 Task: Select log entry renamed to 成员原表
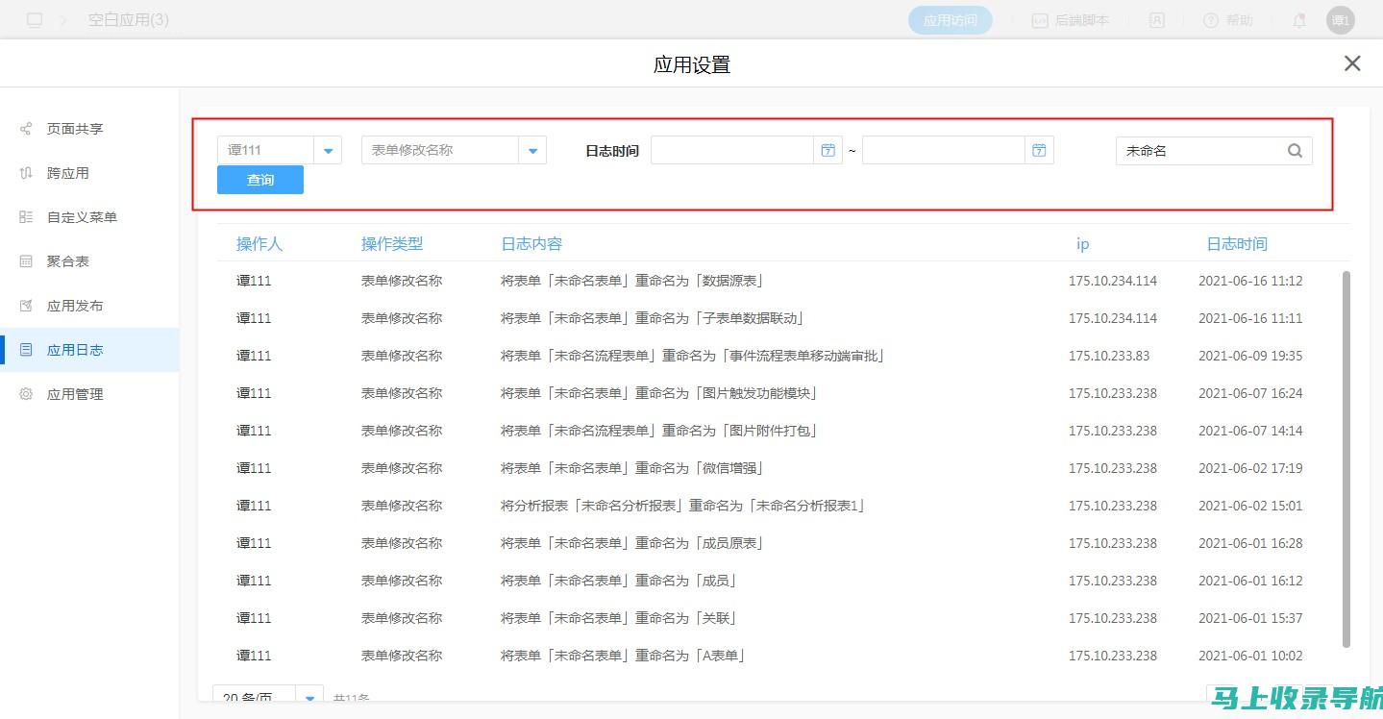tap(632, 543)
